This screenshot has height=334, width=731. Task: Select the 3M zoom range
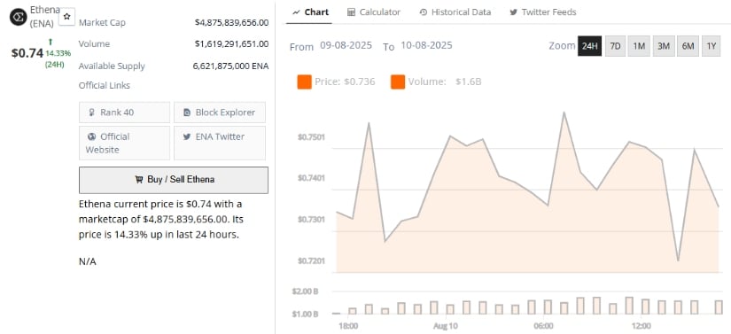point(664,46)
